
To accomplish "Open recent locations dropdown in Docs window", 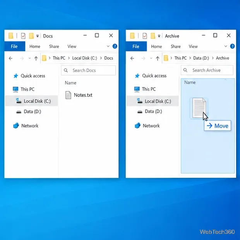I will [29, 58].
